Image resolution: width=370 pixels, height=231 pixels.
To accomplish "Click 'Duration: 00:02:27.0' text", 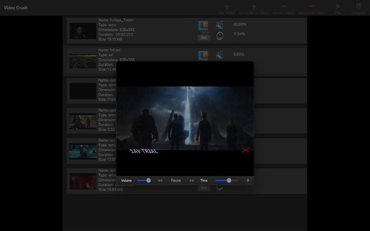I will (x=116, y=34).
